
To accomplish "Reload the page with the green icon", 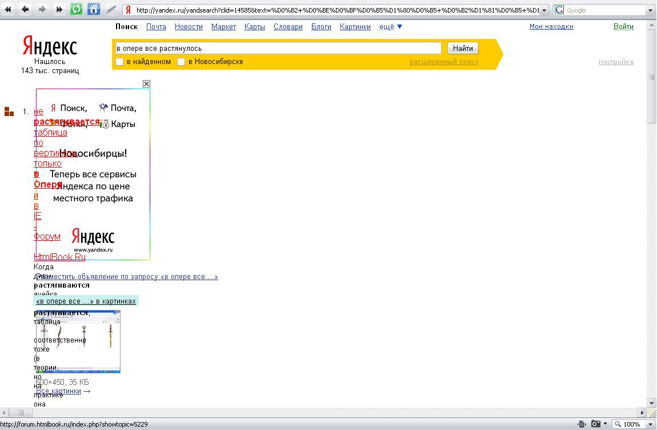I will coord(76,9).
